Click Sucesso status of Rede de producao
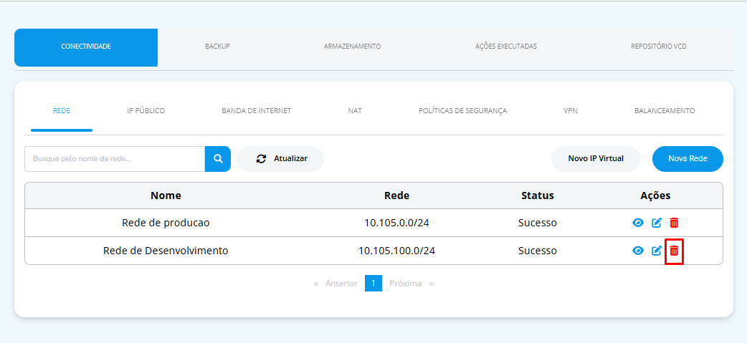This screenshot has height=343, width=747. pos(538,223)
